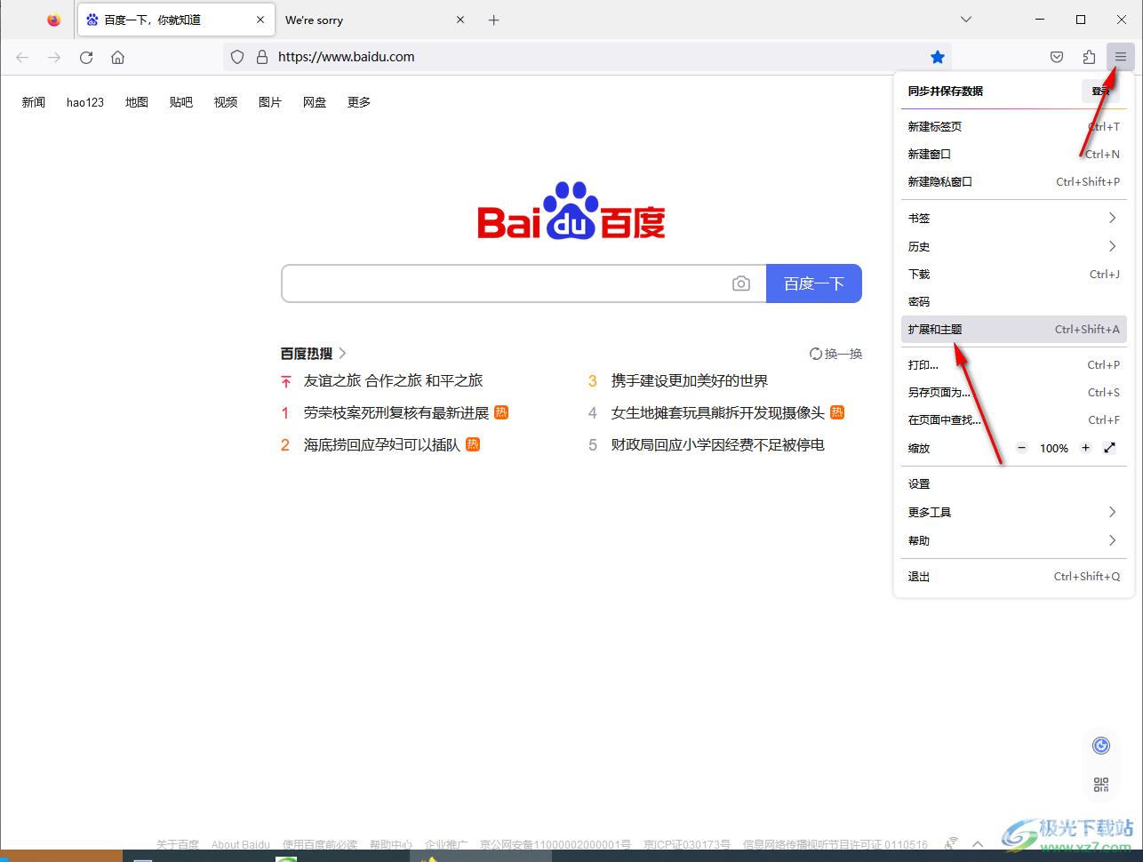1143x862 pixels.
Task: Open the 贴吧 link
Action: pos(181,102)
